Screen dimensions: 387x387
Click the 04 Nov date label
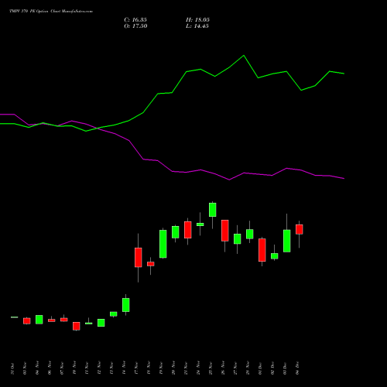pyautogui.click(x=37, y=368)
